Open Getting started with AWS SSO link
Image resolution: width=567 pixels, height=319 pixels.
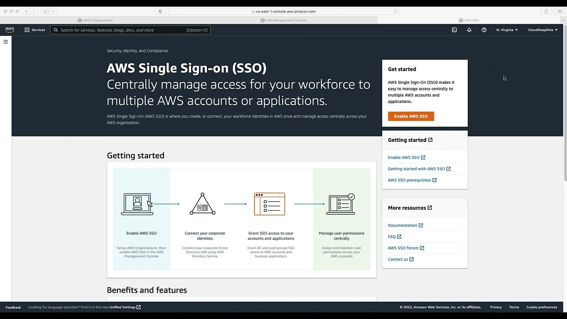(419, 169)
